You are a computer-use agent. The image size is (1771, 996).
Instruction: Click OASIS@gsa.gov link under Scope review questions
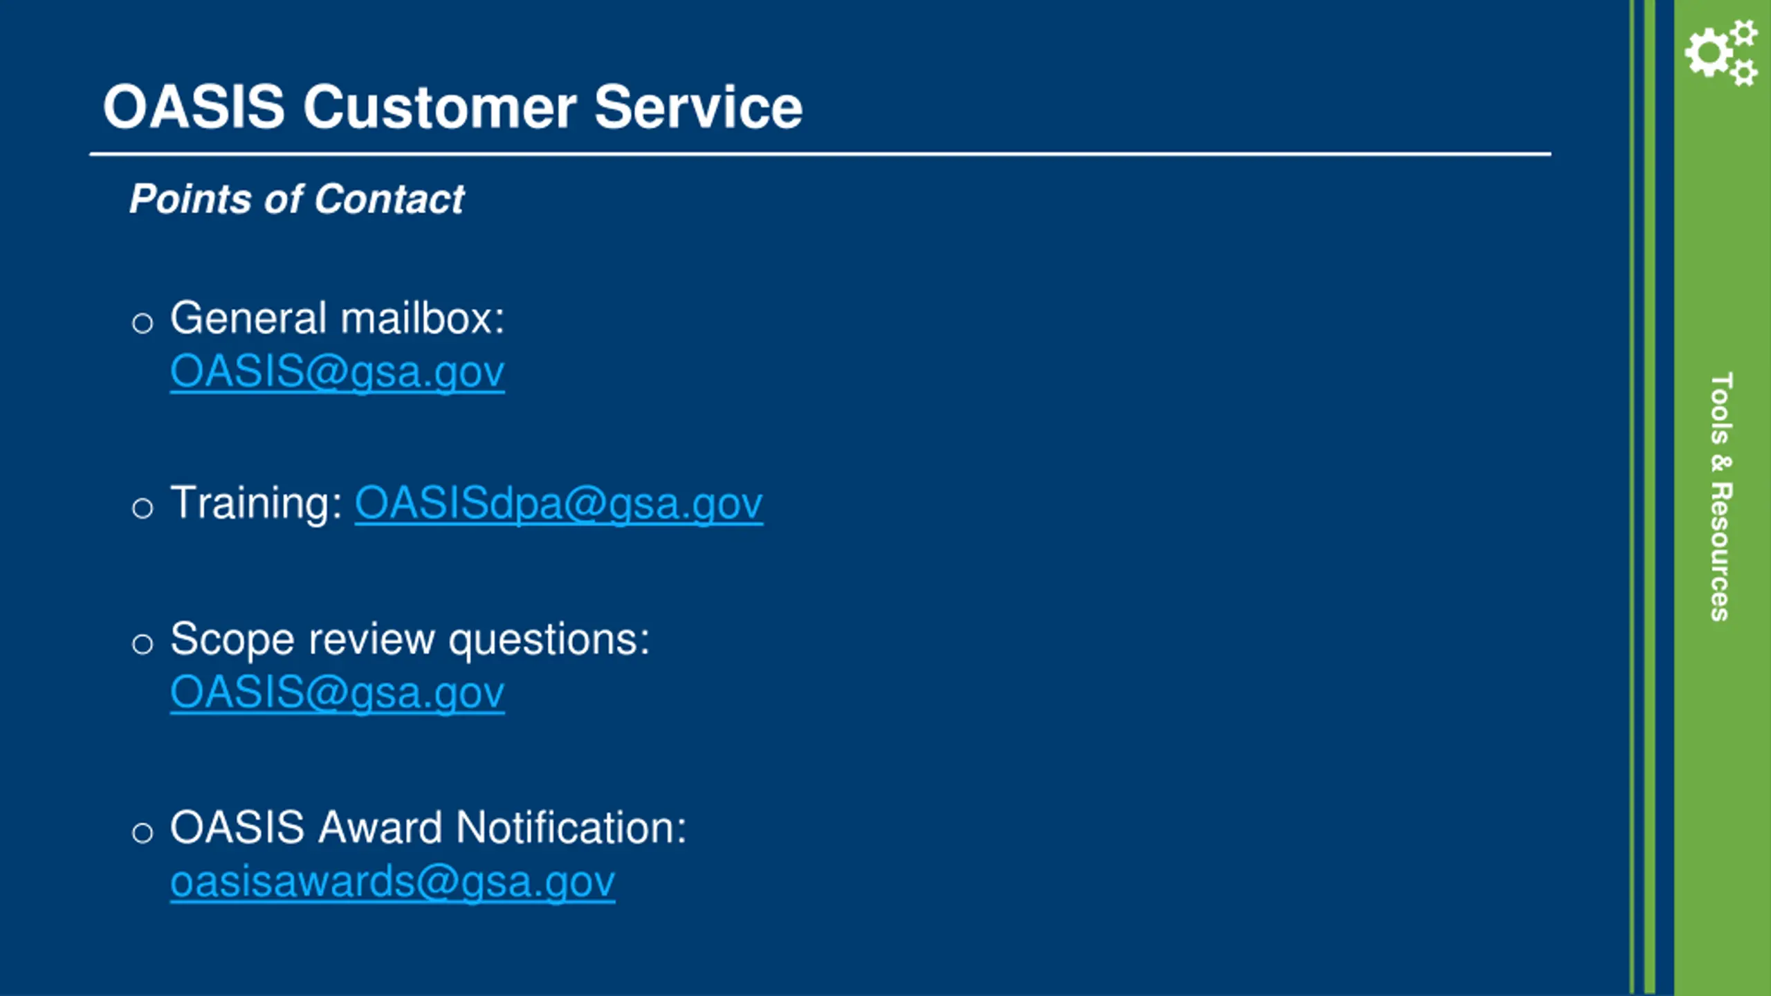point(337,692)
